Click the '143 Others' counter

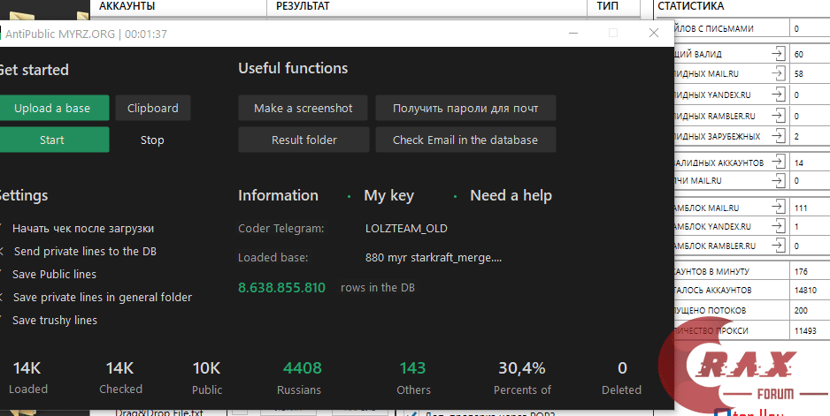tap(413, 377)
